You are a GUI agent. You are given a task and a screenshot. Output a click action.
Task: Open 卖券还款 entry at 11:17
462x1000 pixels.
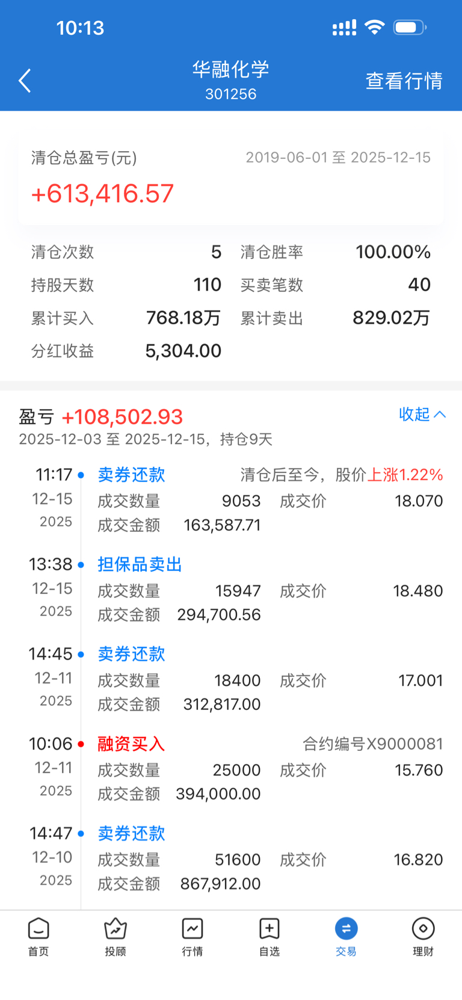coord(131,475)
